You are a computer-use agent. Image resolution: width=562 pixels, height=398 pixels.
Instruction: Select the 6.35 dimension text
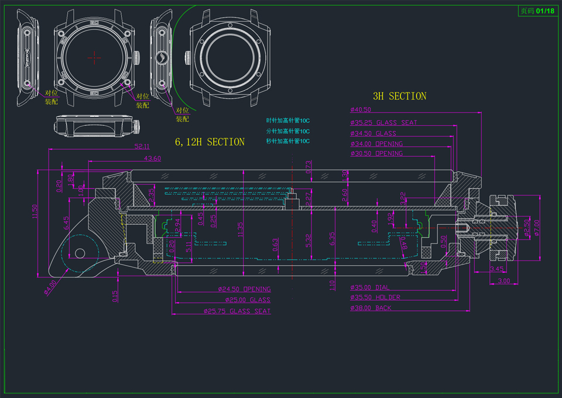click(x=332, y=239)
